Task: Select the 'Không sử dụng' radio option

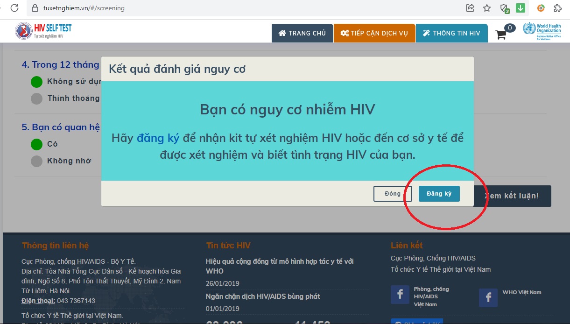Action: coord(36,82)
